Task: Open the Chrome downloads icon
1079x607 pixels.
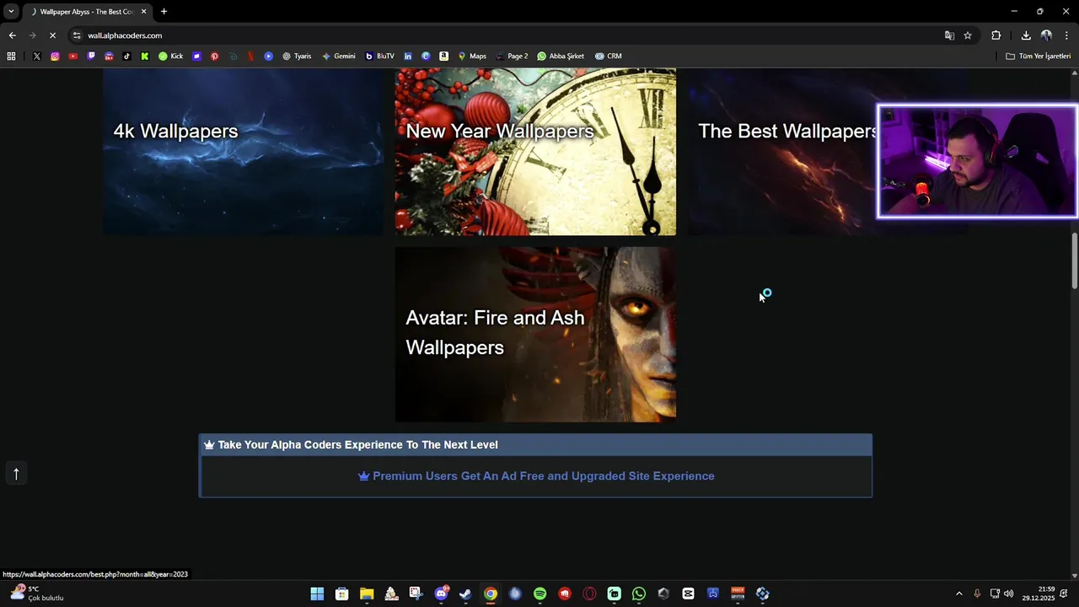Action: (x=1026, y=35)
